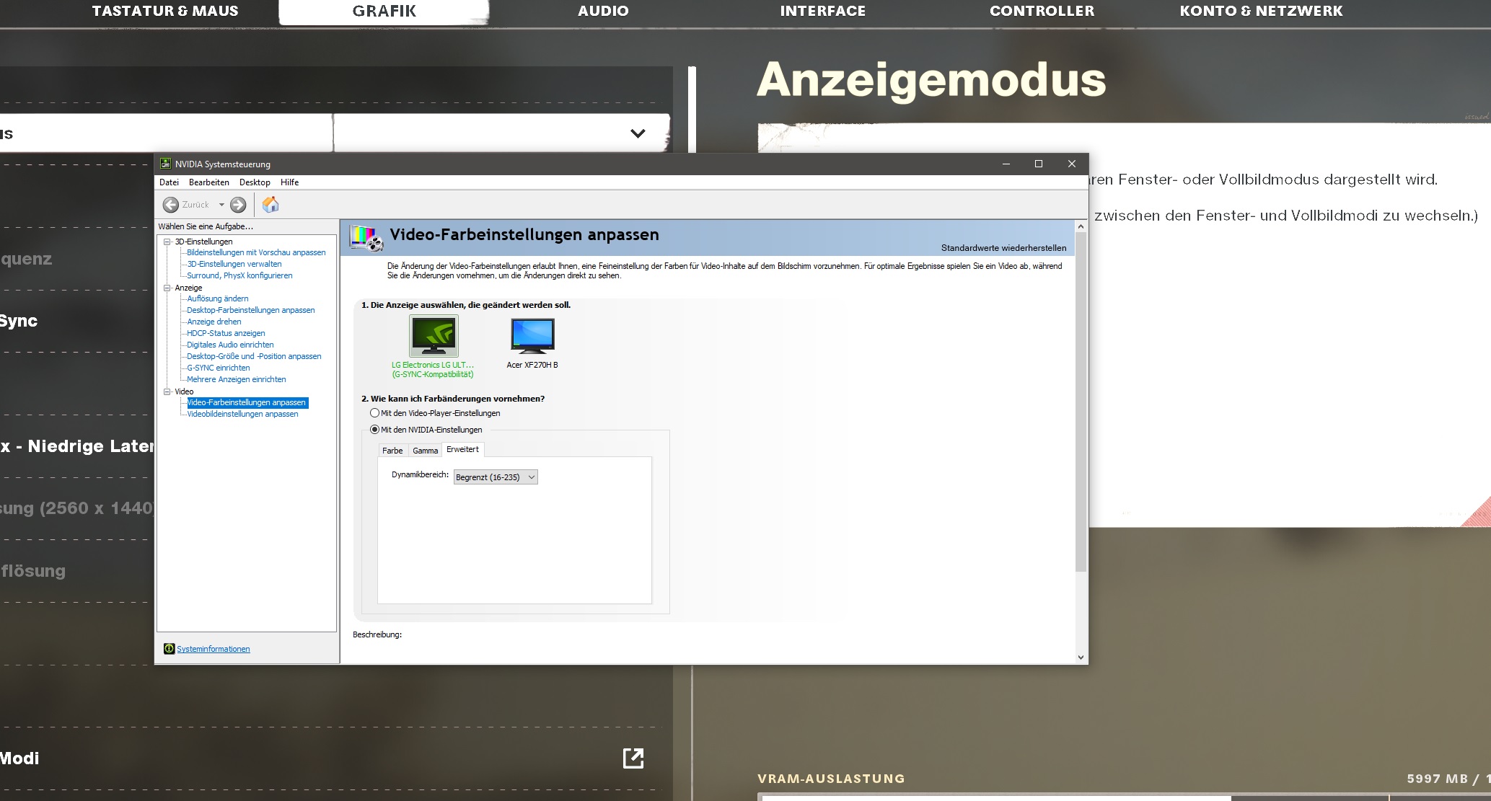Open the Dynamikbereich dropdown

(x=496, y=477)
